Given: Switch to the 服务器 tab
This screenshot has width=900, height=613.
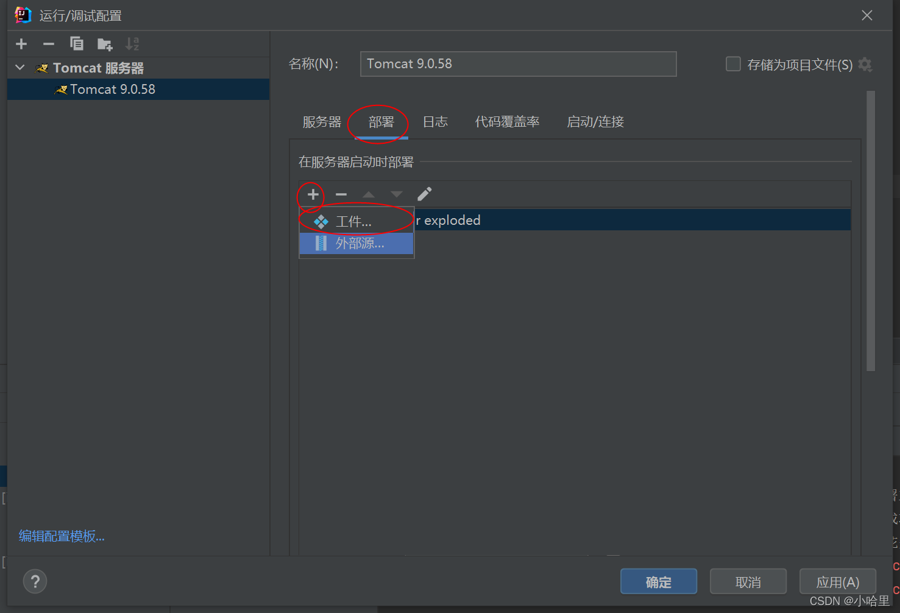Looking at the screenshot, I should click(322, 122).
